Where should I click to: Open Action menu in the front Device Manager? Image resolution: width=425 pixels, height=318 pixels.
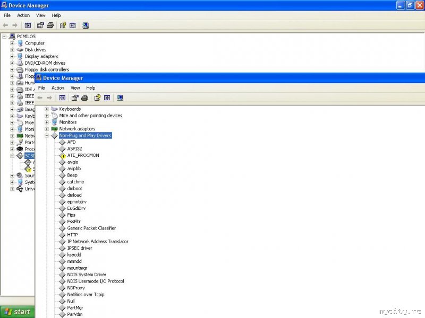[58, 88]
